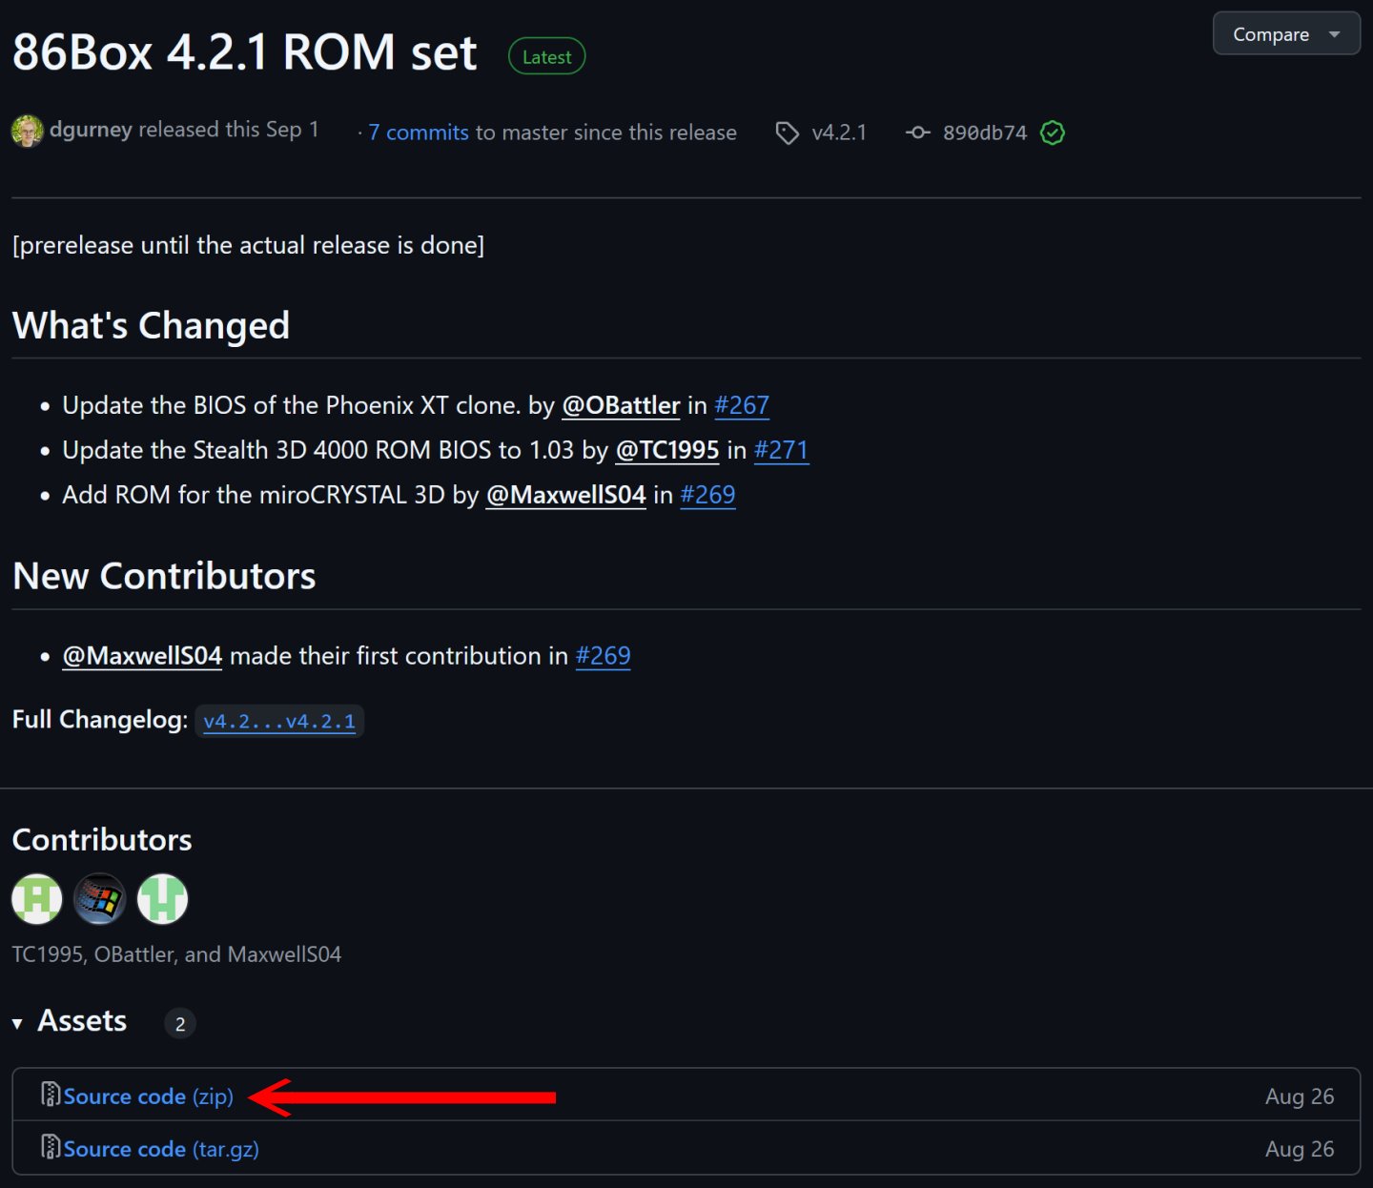Click the Latest badge
Screen dimensions: 1373x1188
pos(546,56)
